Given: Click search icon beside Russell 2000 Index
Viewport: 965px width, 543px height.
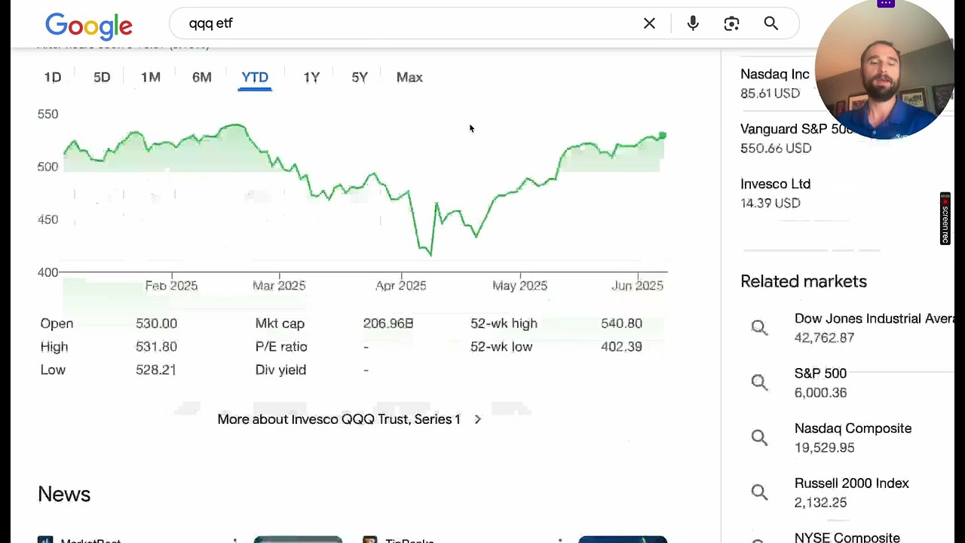Looking at the screenshot, I should pyautogui.click(x=759, y=492).
